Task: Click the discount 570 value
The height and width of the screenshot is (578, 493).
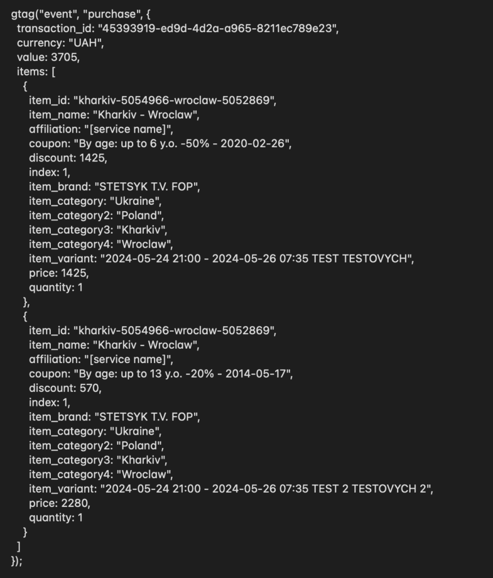Action: 89,388
